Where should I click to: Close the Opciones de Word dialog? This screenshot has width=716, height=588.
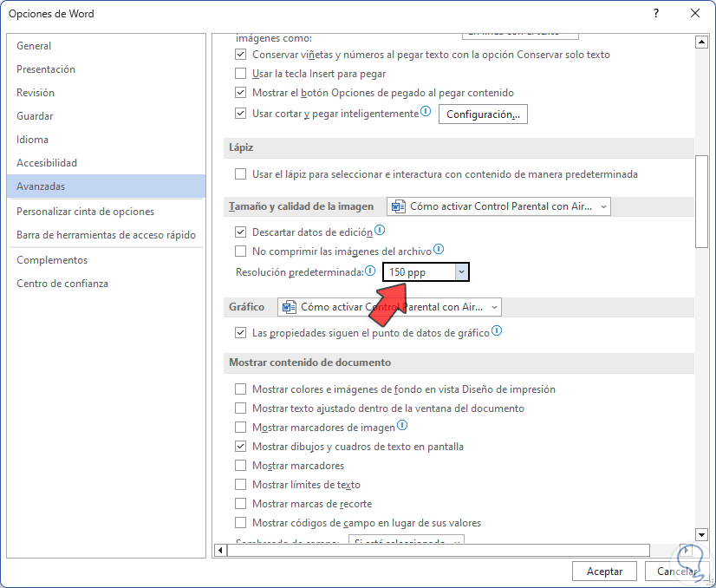(x=695, y=13)
